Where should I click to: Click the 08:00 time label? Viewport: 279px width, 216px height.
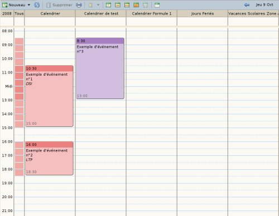(x=7, y=31)
